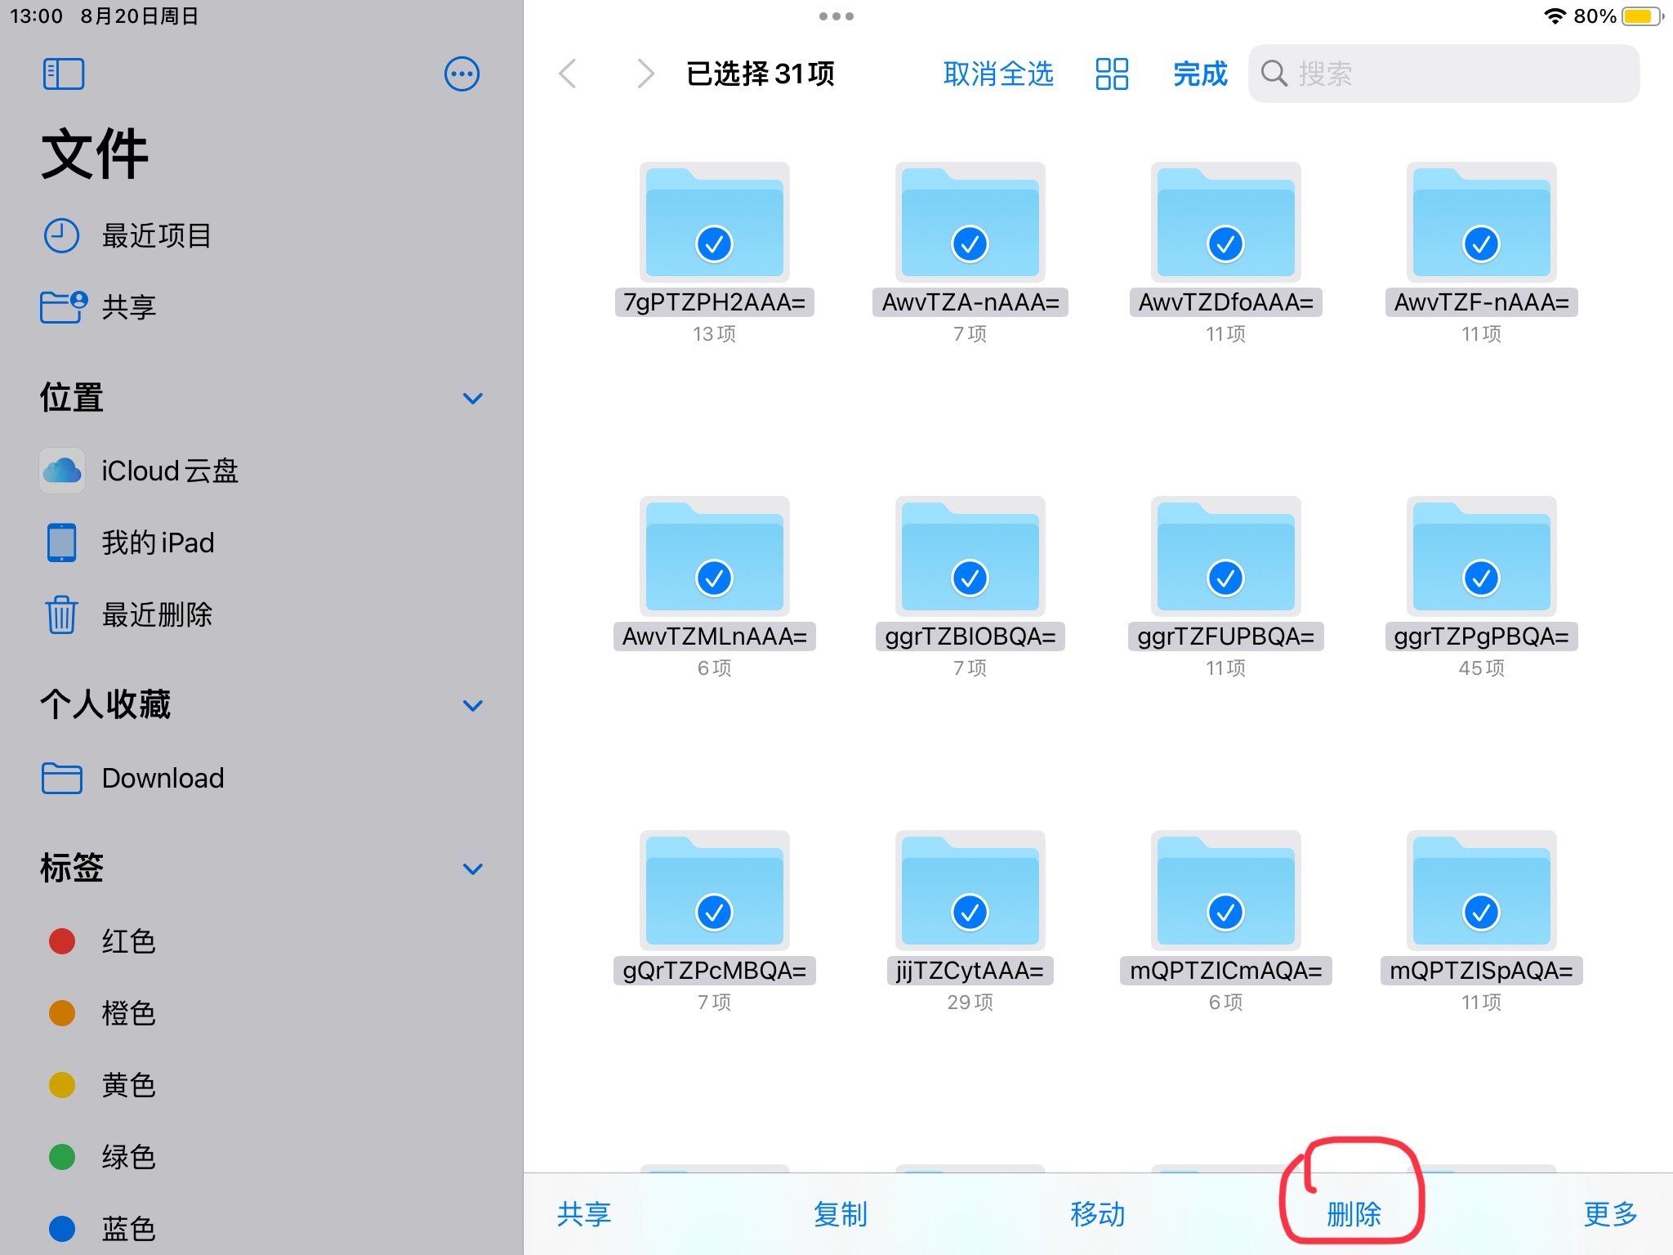1673x1255 pixels.
Task: Tap 复制 in the bottom toolbar
Action: (x=841, y=1214)
